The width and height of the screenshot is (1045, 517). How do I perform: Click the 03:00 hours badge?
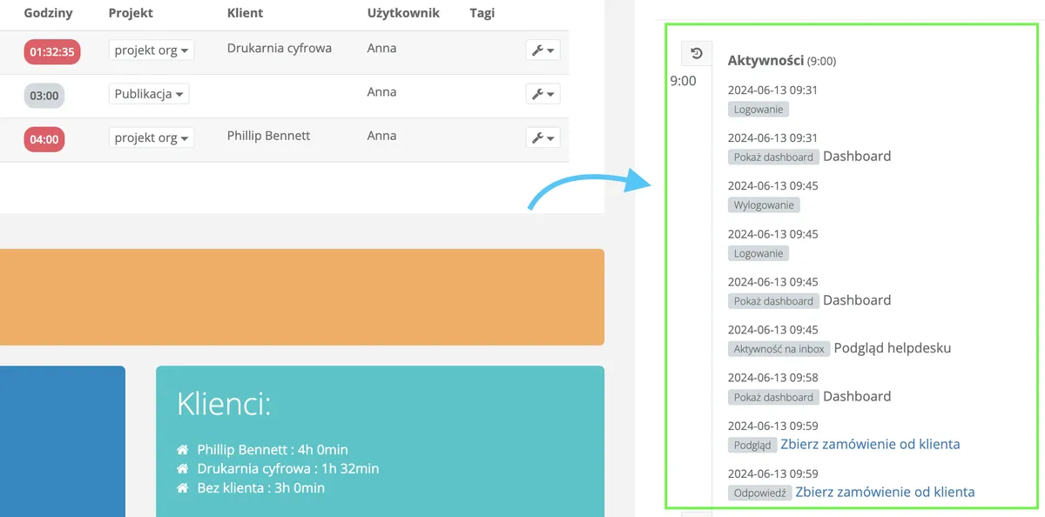point(44,95)
